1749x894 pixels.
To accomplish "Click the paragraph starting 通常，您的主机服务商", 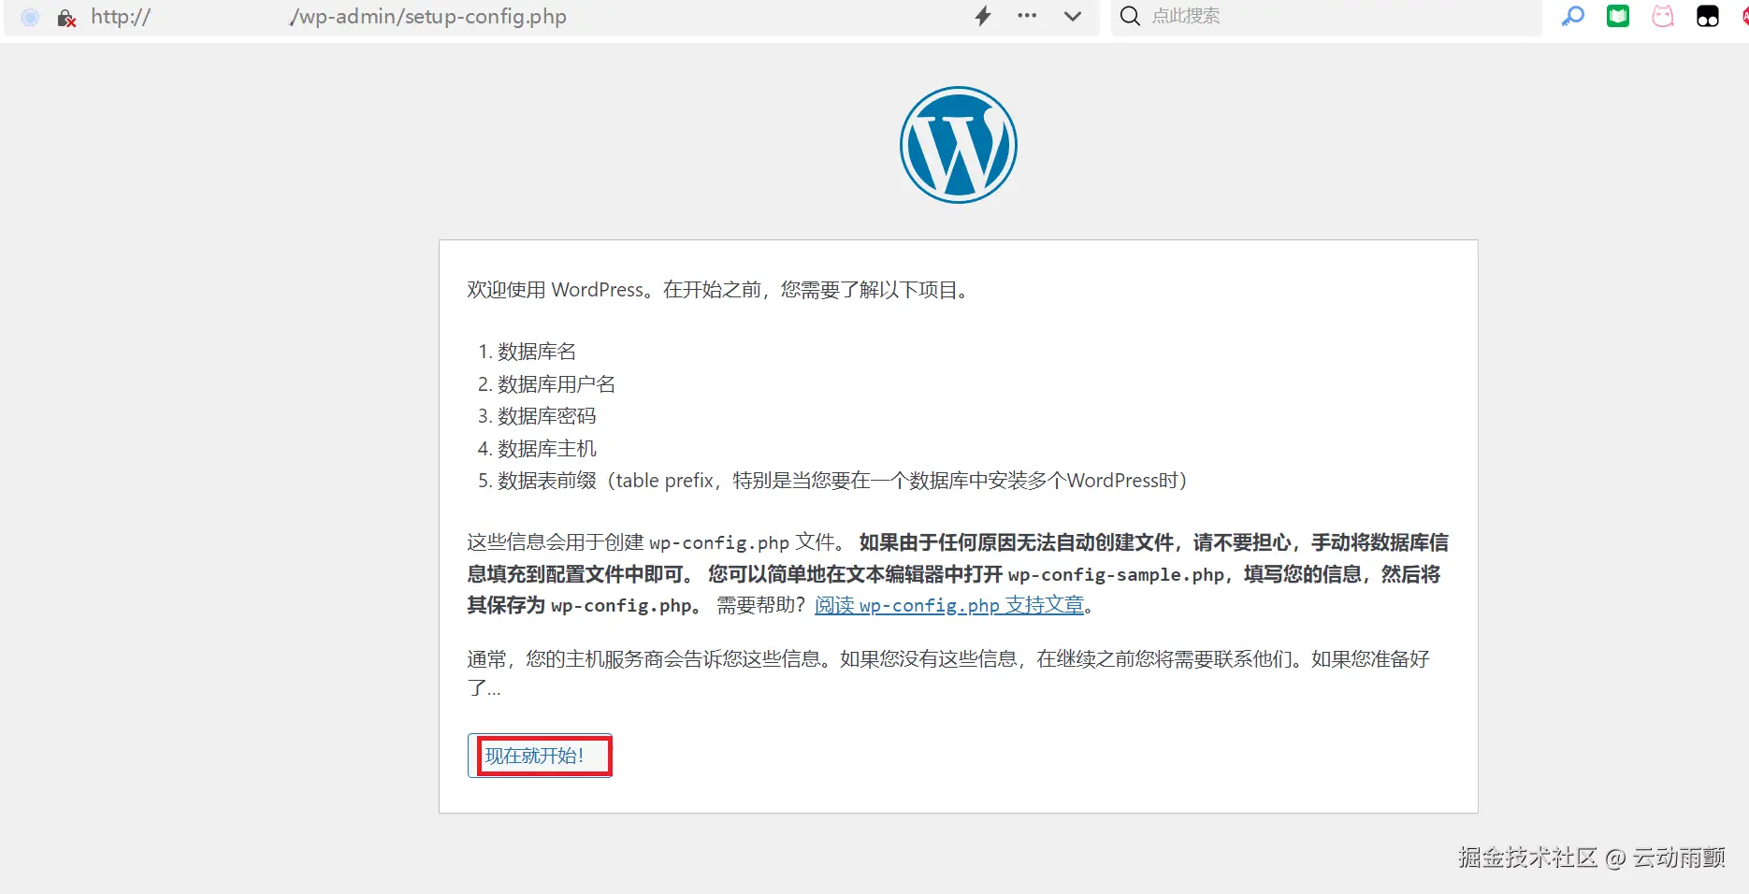I will tap(948, 673).
